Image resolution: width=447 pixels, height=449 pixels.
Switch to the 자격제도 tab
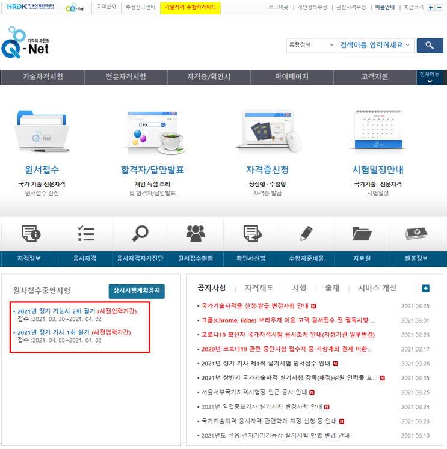(x=259, y=288)
